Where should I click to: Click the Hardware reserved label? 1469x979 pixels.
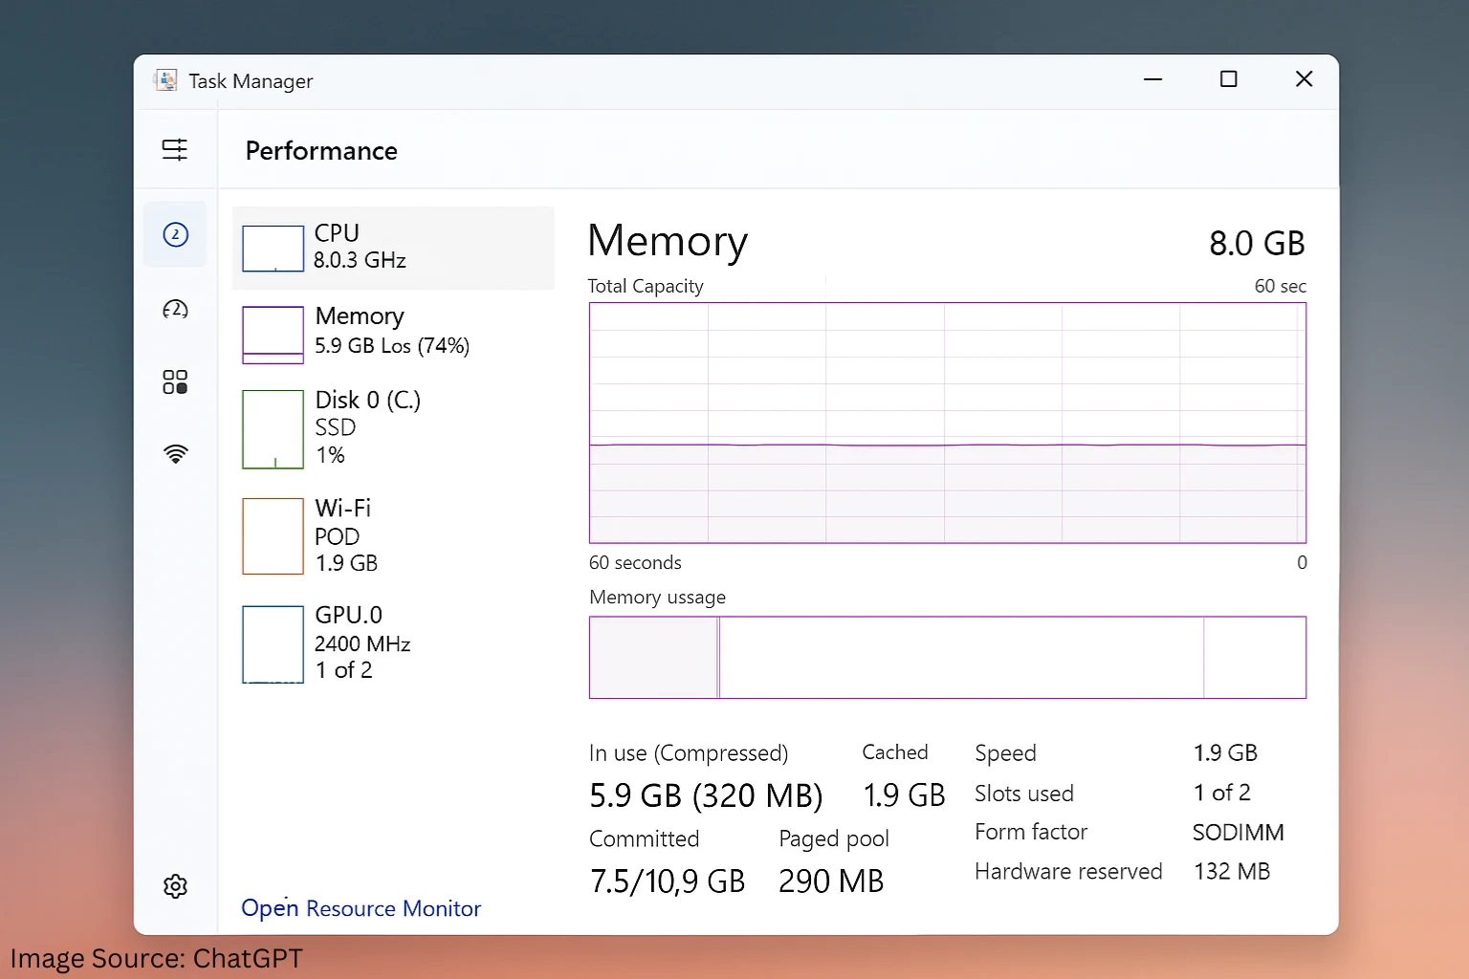(x=1068, y=871)
